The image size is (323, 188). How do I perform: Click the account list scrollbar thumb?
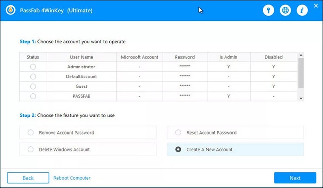301,73
